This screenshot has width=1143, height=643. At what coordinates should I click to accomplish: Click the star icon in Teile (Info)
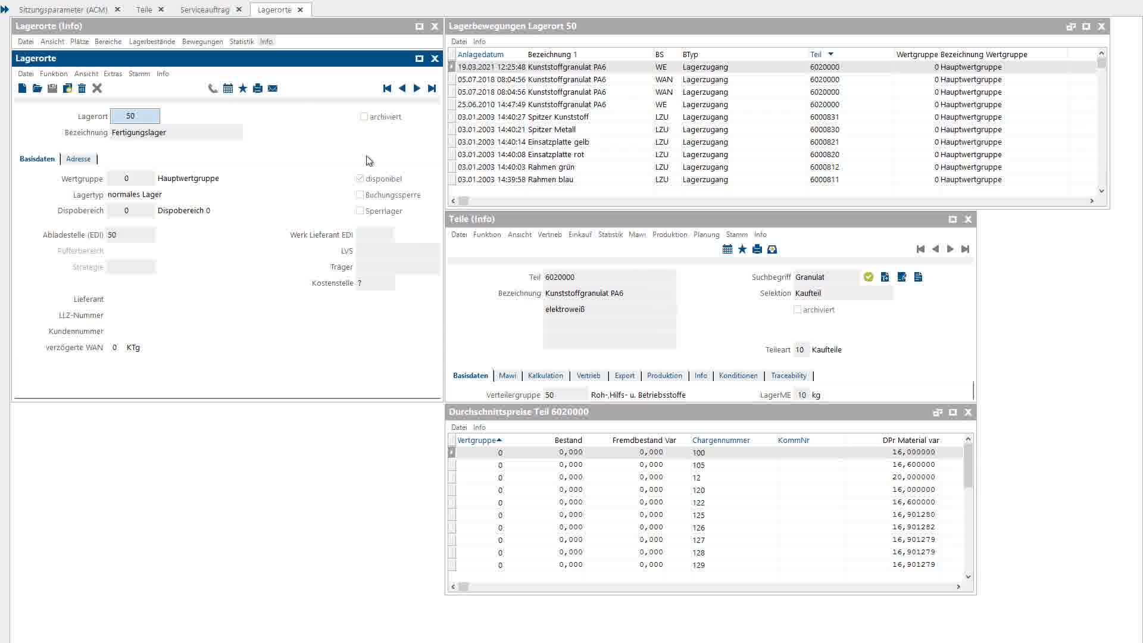tap(742, 249)
